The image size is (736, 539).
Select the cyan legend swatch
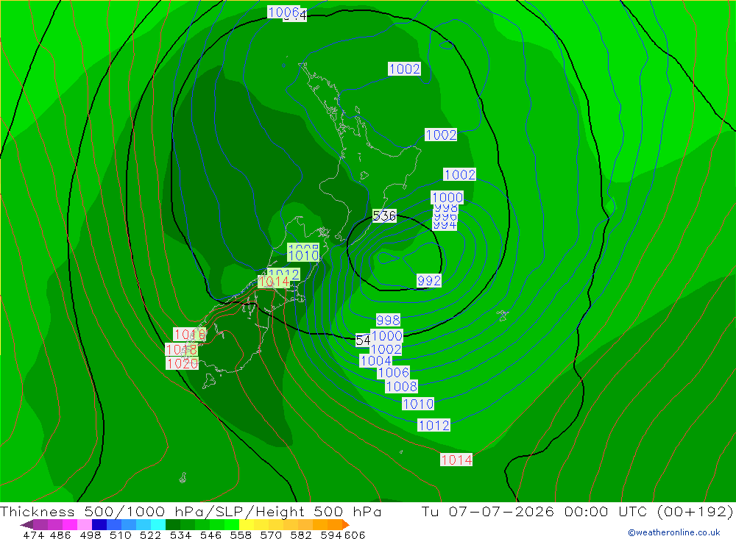pos(158,524)
